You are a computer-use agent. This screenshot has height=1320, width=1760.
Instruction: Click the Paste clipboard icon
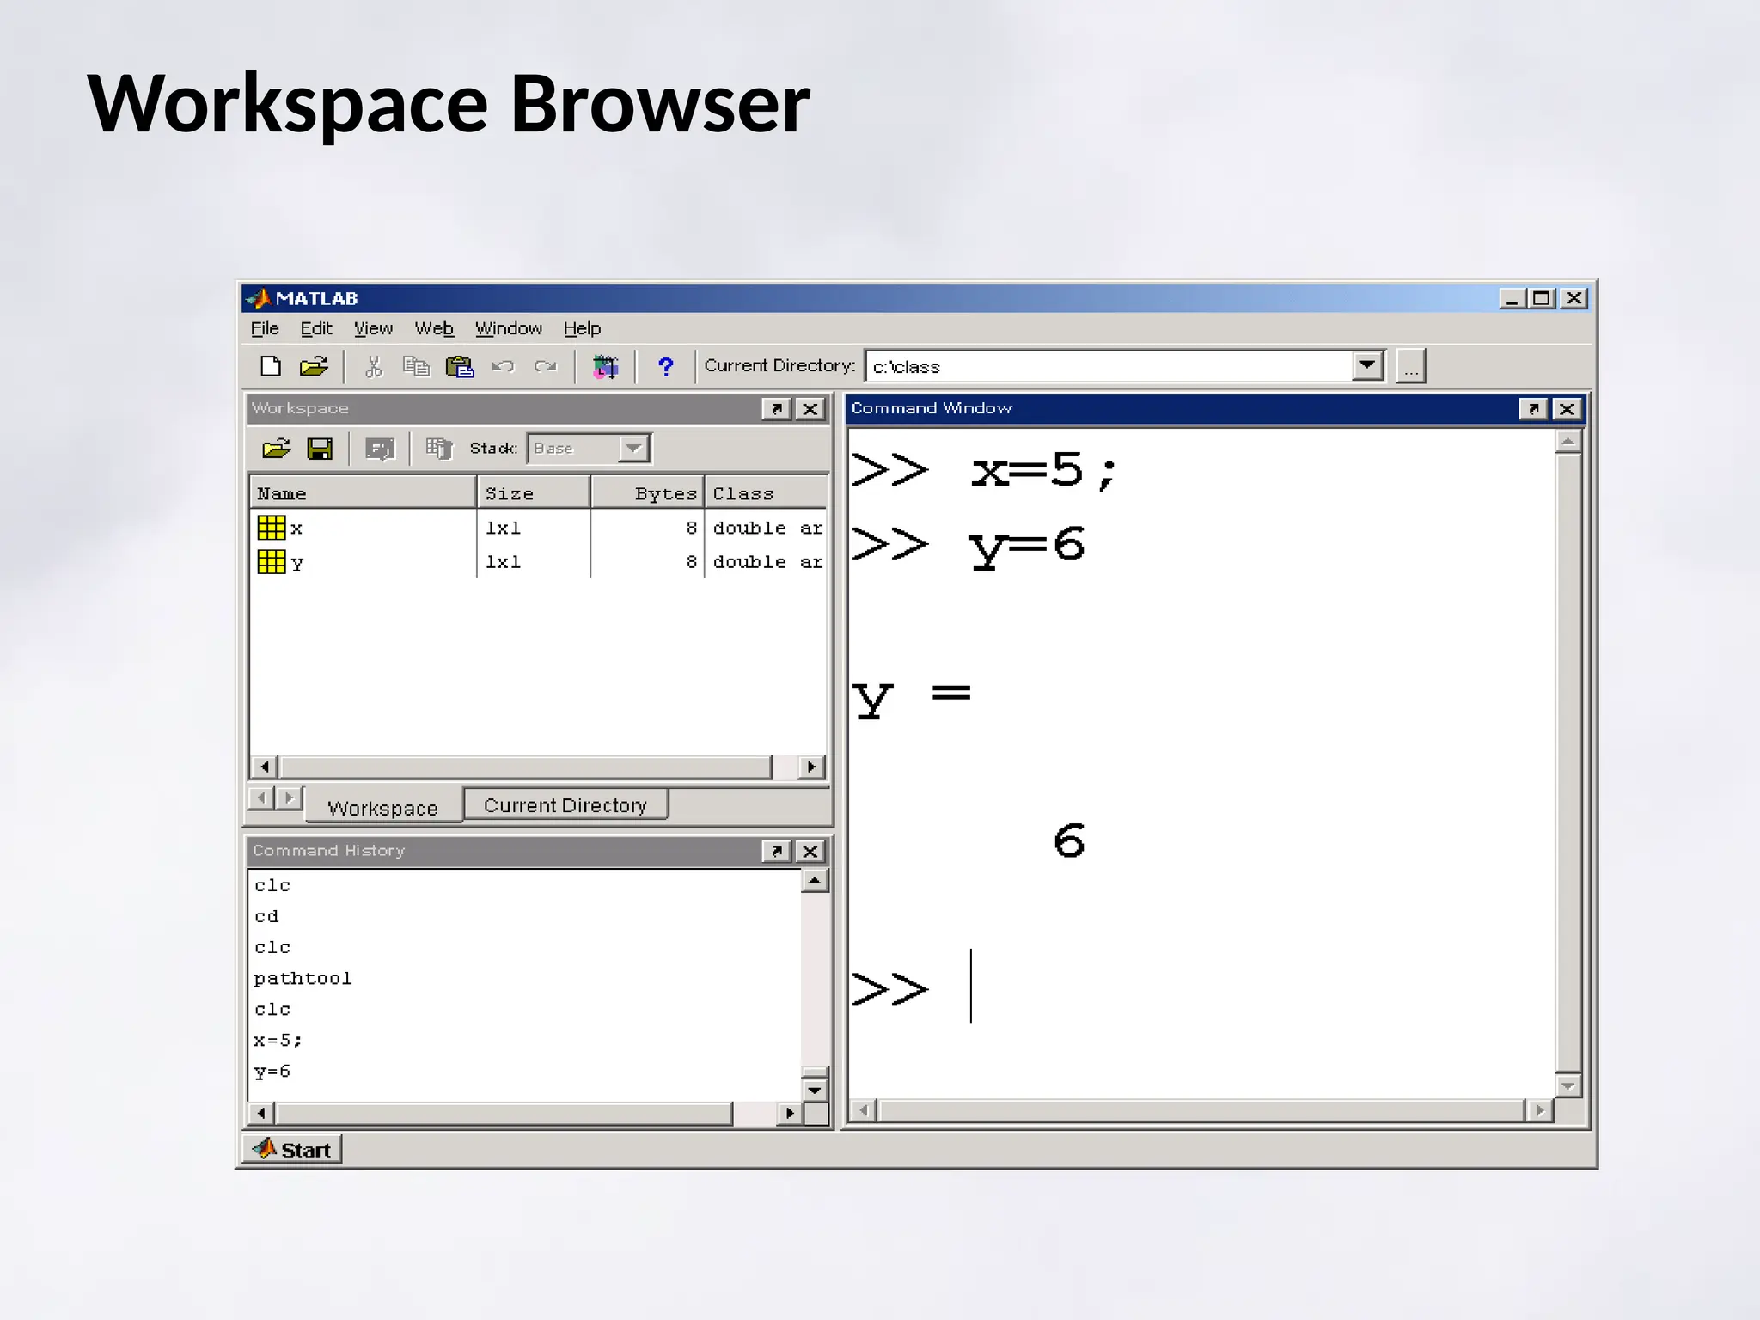(x=460, y=367)
